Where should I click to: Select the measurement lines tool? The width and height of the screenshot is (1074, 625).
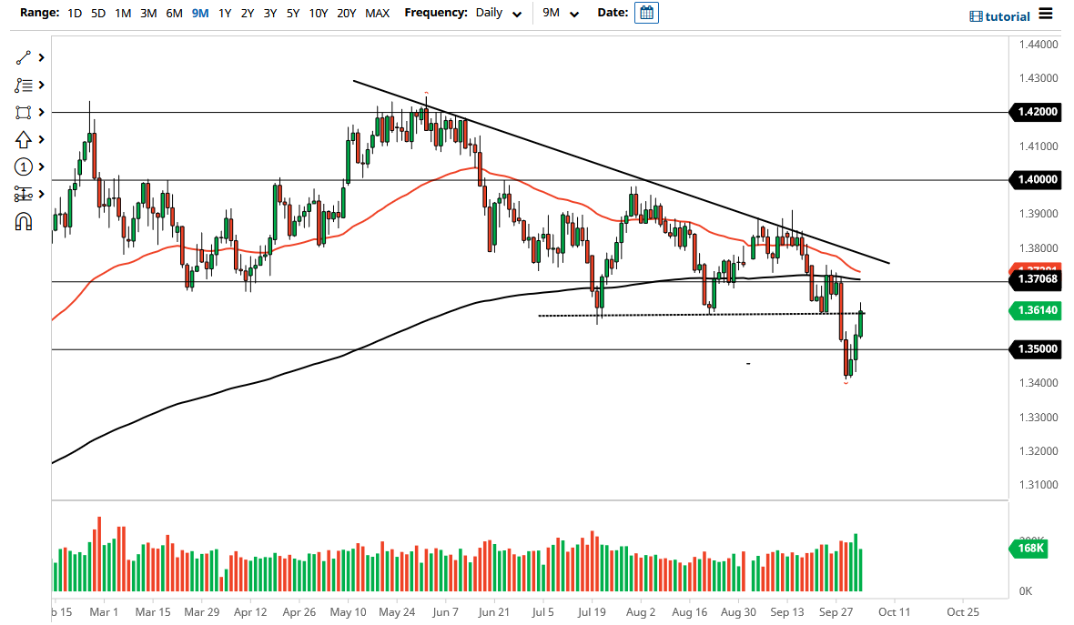point(24,194)
